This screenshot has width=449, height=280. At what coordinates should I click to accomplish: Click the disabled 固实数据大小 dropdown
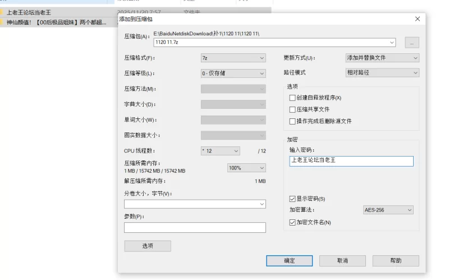click(233, 135)
